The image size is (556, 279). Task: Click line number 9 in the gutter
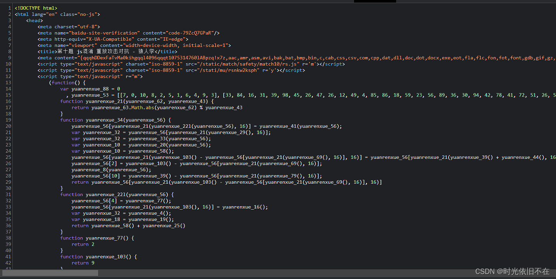point(10,58)
